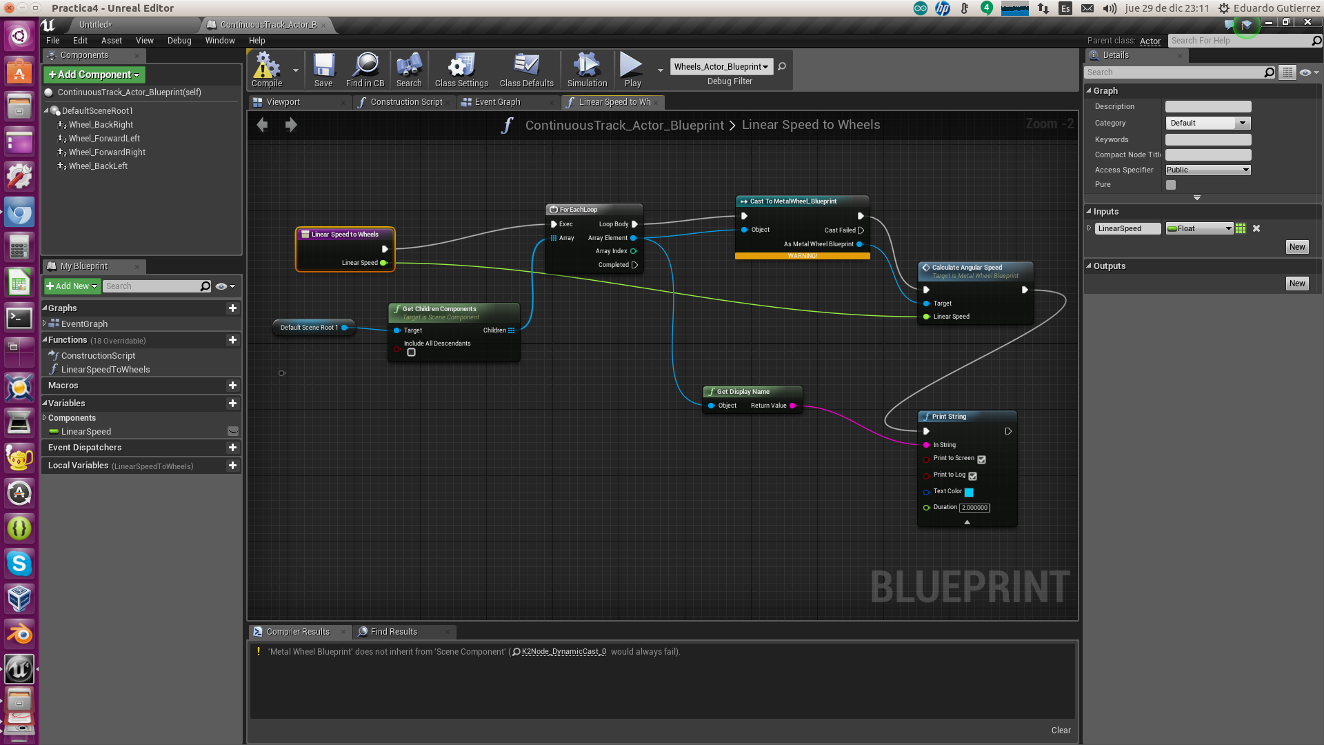Click Text Color swatch on Print String
The image size is (1324, 745).
coord(969,492)
